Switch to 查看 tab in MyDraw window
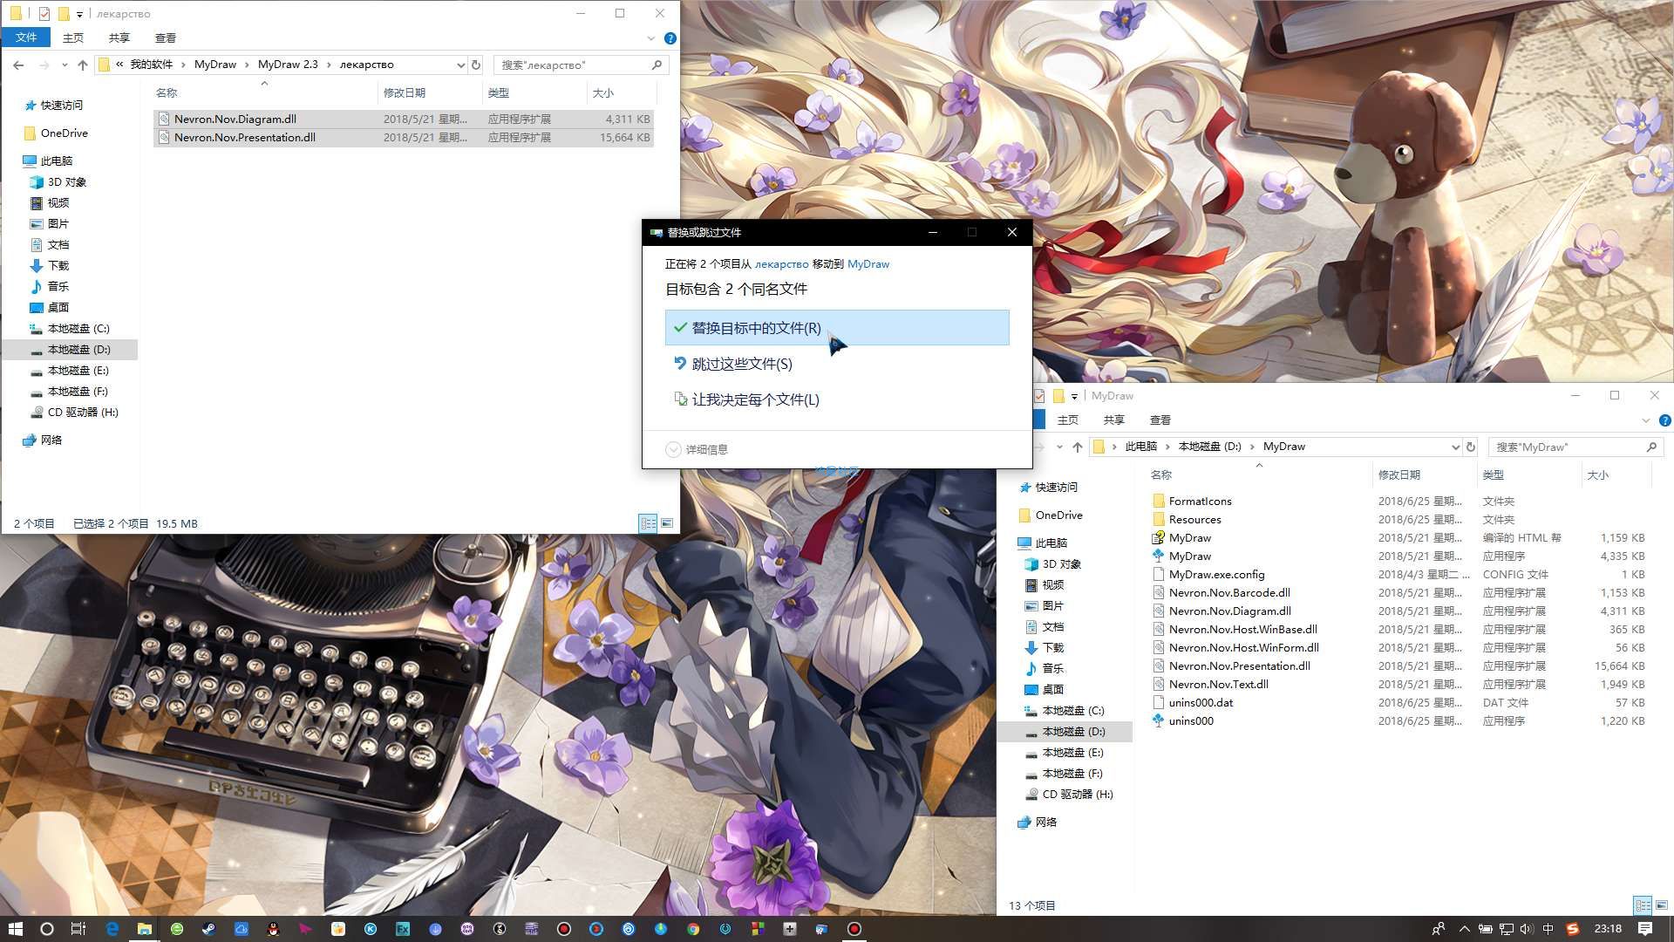Image resolution: width=1674 pixels, height=942 pixels. tap(1160, 420)
